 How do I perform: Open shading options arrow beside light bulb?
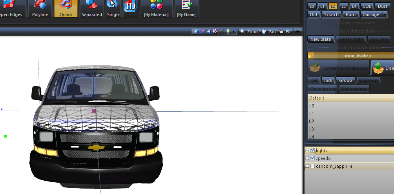(234, 32)
